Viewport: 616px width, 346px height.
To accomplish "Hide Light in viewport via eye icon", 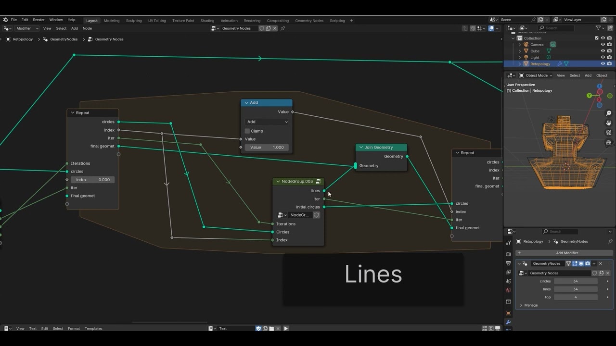I will pyautogui.click(x=603, y=57).
